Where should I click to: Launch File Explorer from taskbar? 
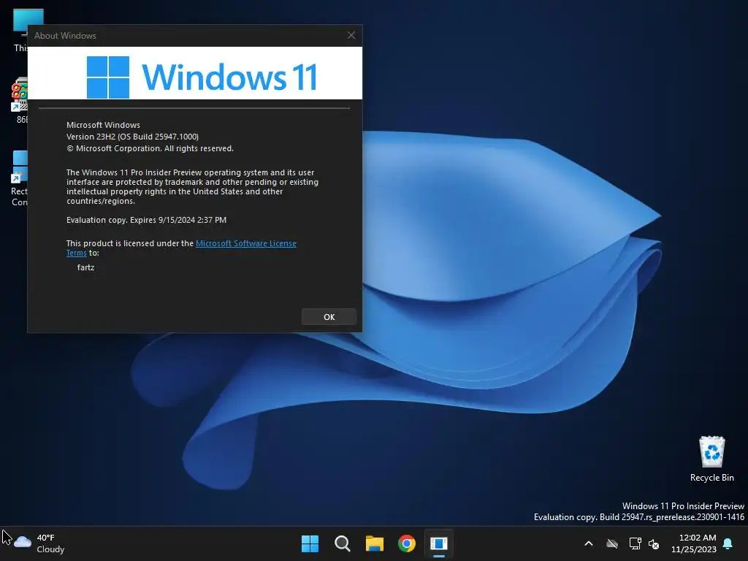coord(375,543)
